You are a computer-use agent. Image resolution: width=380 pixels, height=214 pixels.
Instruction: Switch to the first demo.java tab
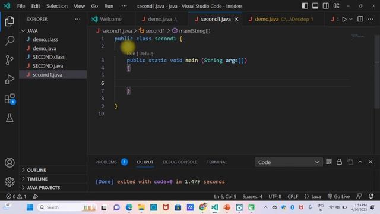pos(161,19)
